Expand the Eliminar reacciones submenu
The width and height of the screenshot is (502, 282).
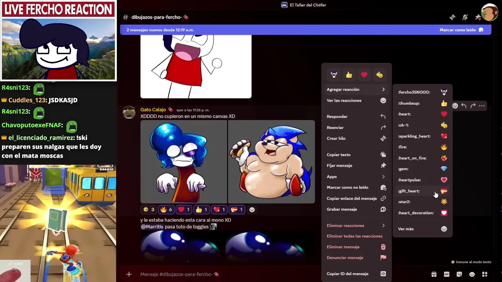coord(356,226)
